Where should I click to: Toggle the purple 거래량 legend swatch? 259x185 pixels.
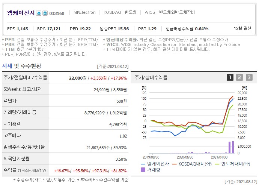click(x=143, y=170)
